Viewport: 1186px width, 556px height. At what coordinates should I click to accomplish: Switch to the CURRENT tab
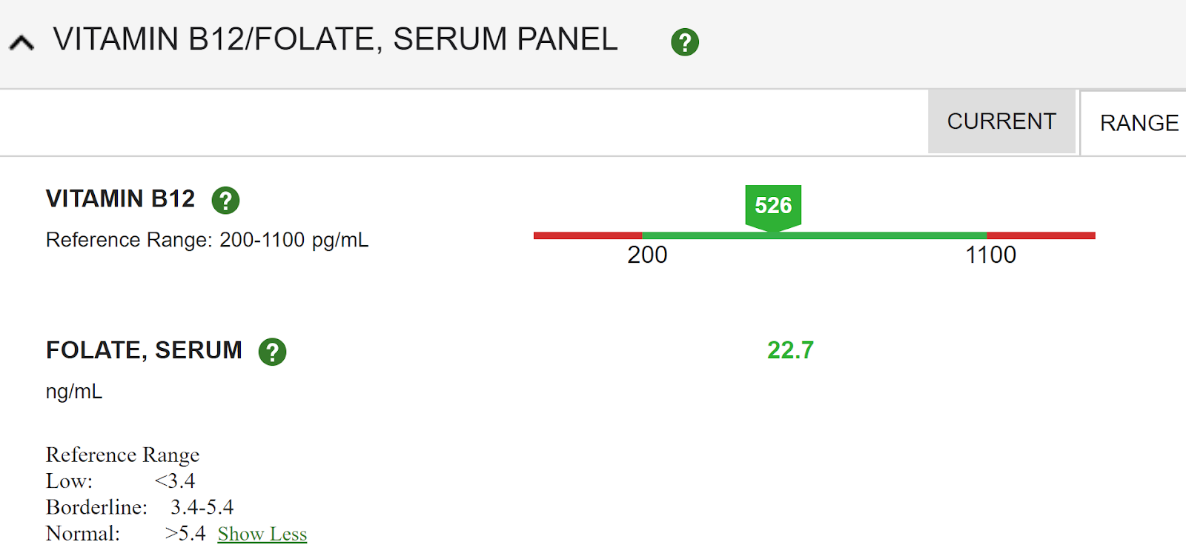[1001, 121]
